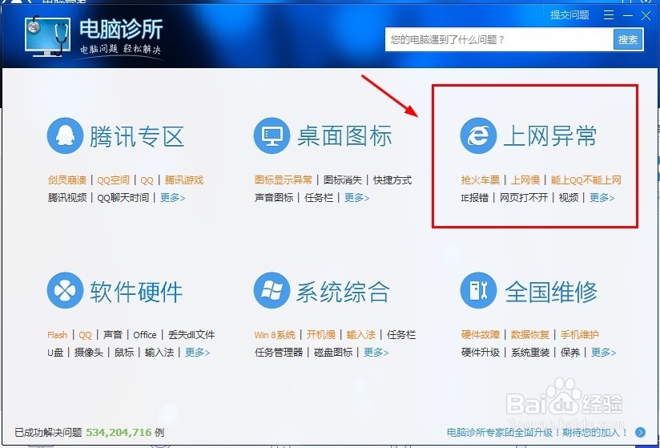Select 抢火车票 link

pyautogui.click(x=481, y=180)
